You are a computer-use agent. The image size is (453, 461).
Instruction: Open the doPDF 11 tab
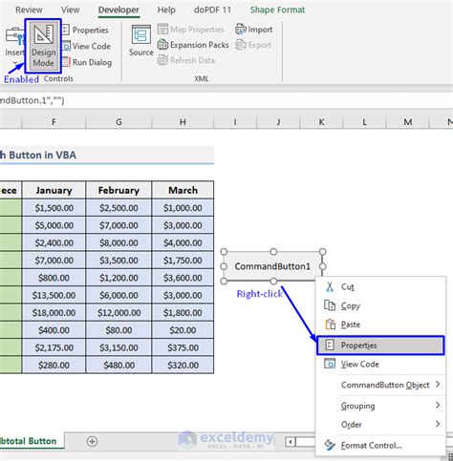tap(212, 10)
